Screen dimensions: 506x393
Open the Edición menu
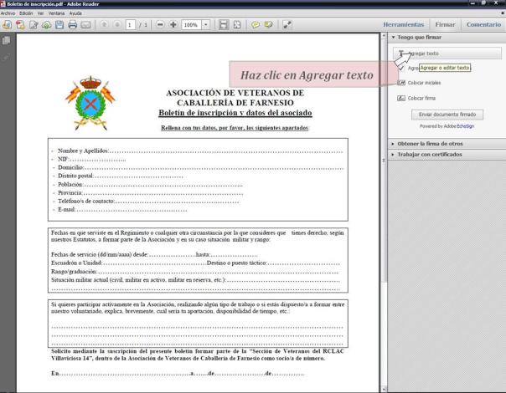pyautogui.click(x=27, y=13)
